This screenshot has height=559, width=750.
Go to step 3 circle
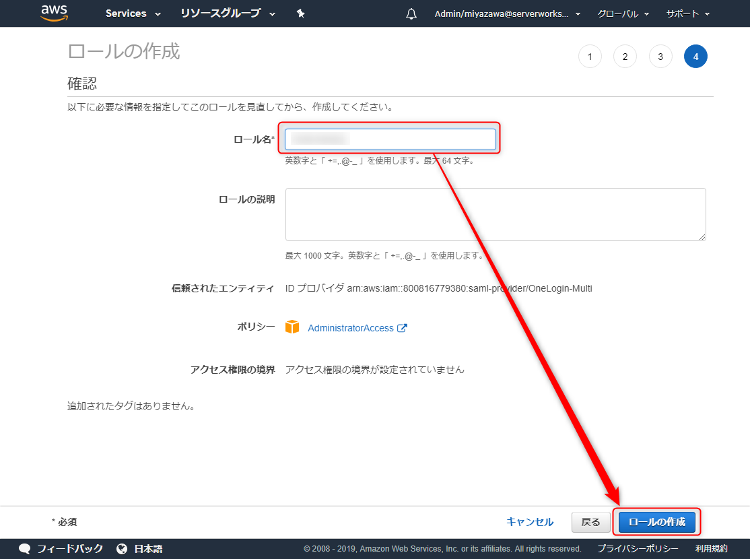(660, 57)
